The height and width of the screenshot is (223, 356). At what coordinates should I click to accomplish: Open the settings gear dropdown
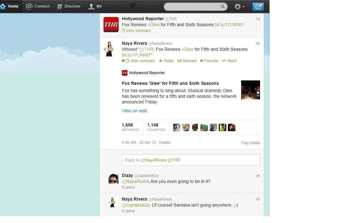coord(240,7)
